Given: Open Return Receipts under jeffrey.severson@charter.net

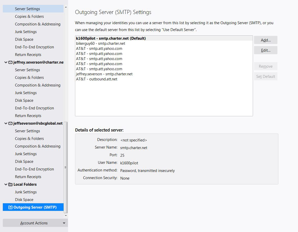Looking at the screenshot, I should coord(28,116).
